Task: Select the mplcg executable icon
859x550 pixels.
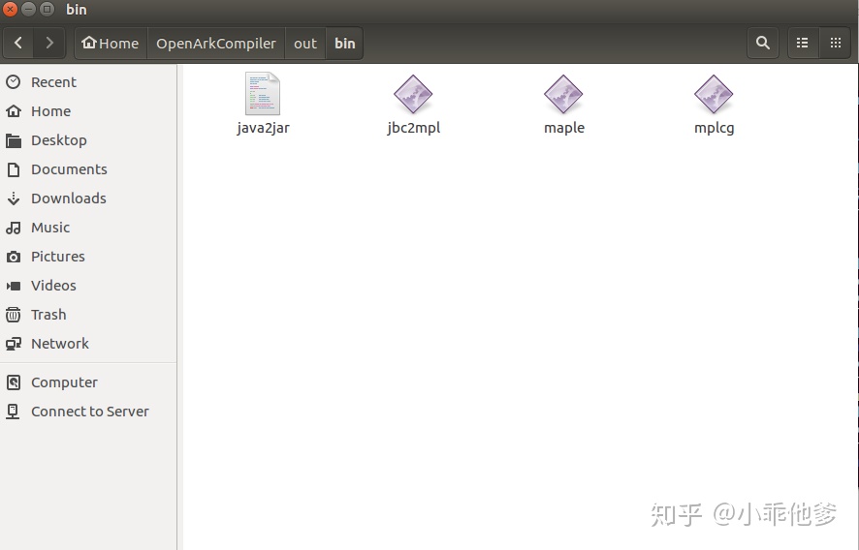Action: (714, 94)
